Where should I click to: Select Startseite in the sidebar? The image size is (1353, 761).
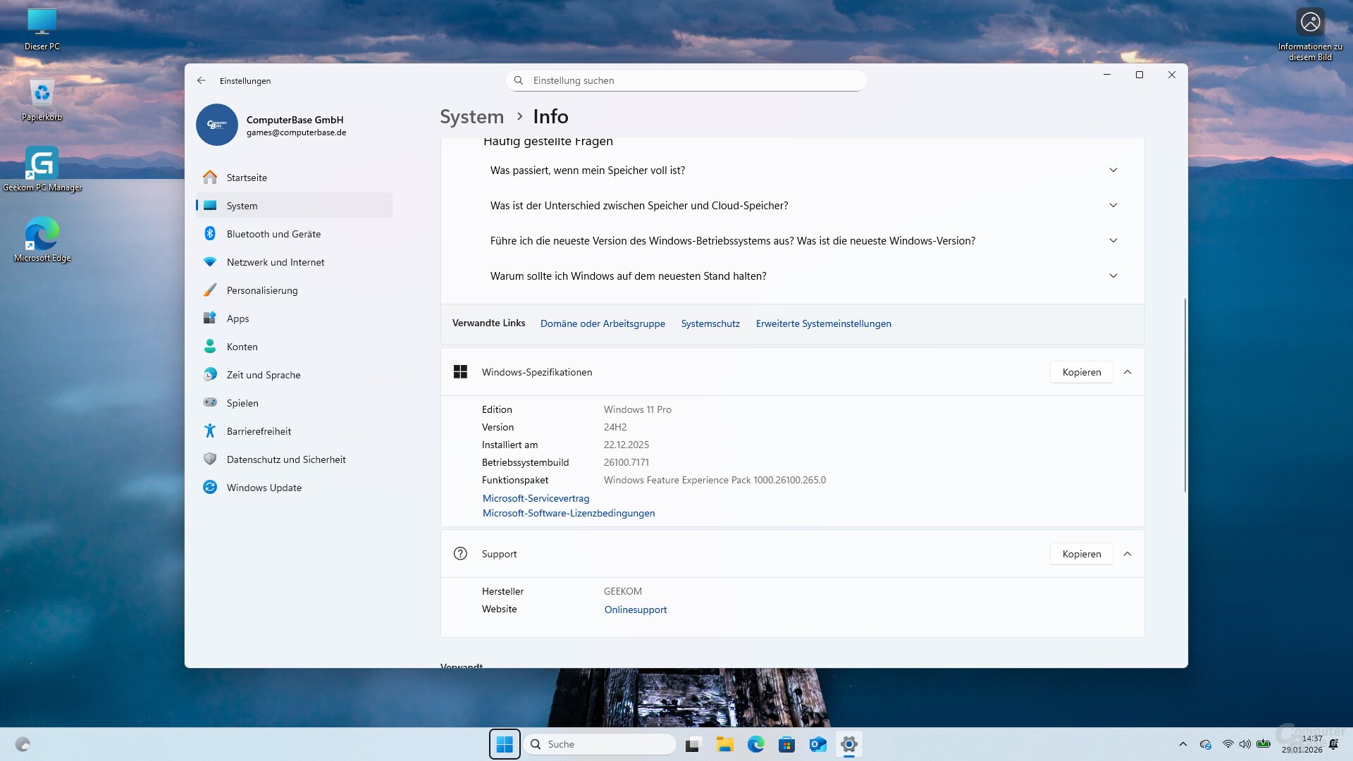pyautogui.click(x=247, y=177)
